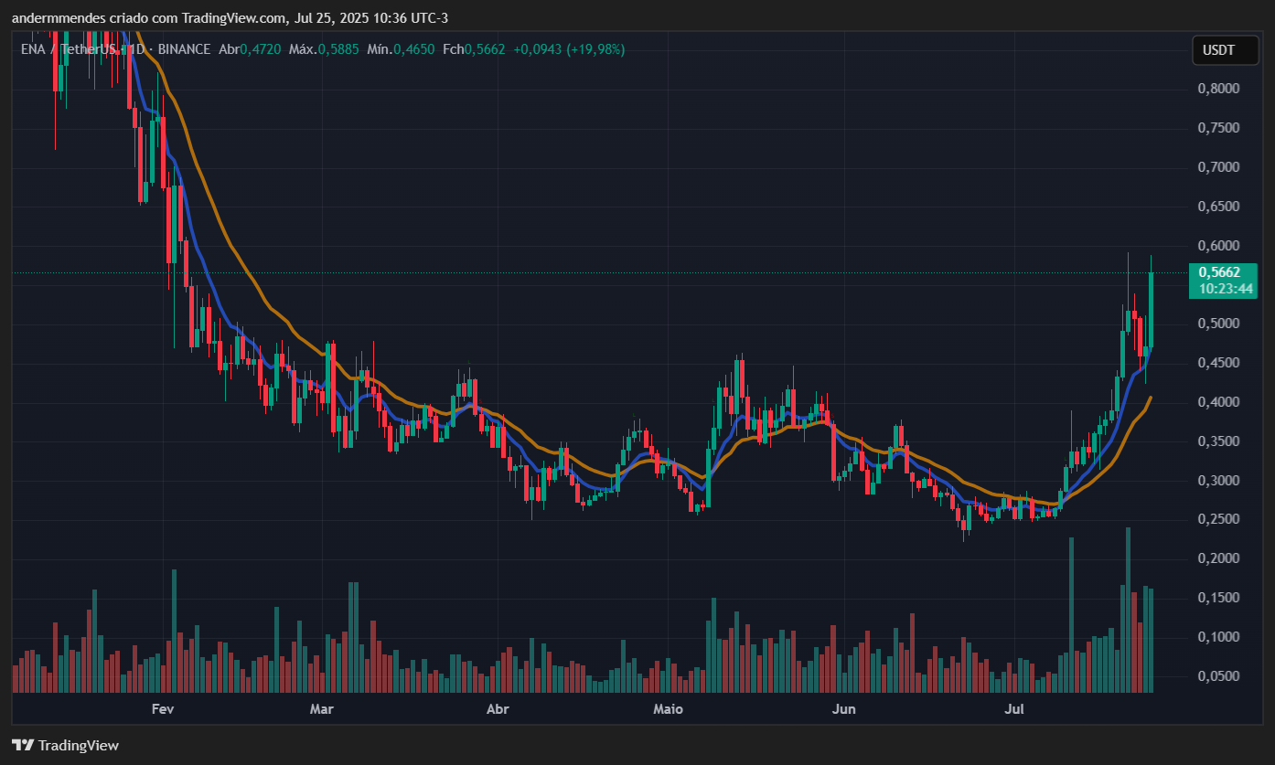Click the 0,8000 price axis label
This screenshot has height=765, width=1275.
pos(1218,89)
